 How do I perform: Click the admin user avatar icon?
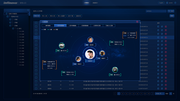(x=167, y=3)
